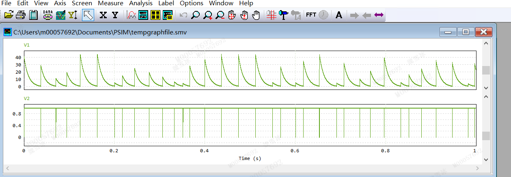Screen dimensions: 511x177
Task: Click the Add/Delete curves icon
Action: tap(132, 15)
